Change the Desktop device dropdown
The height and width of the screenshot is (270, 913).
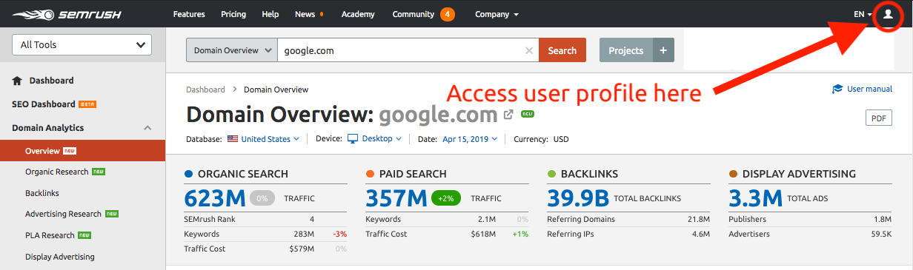pyautogui.click(x=382, y=138)
